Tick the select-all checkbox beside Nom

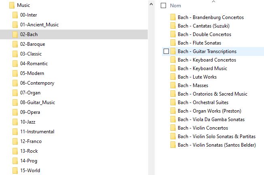[164, 6]
